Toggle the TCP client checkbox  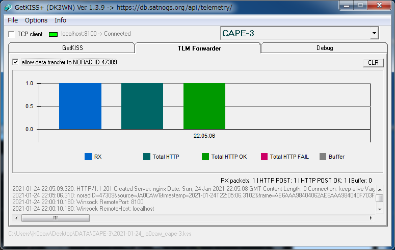point(11,34)
